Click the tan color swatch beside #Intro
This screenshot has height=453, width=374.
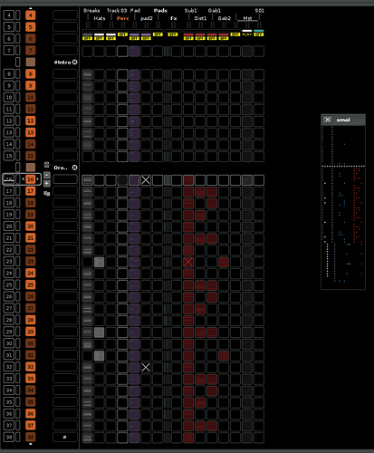[x=31, y=63]
